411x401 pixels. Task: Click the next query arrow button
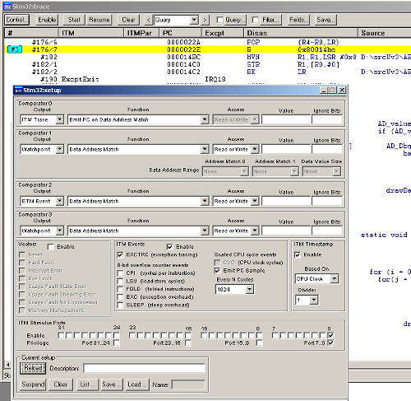click(x=205, y=20)
